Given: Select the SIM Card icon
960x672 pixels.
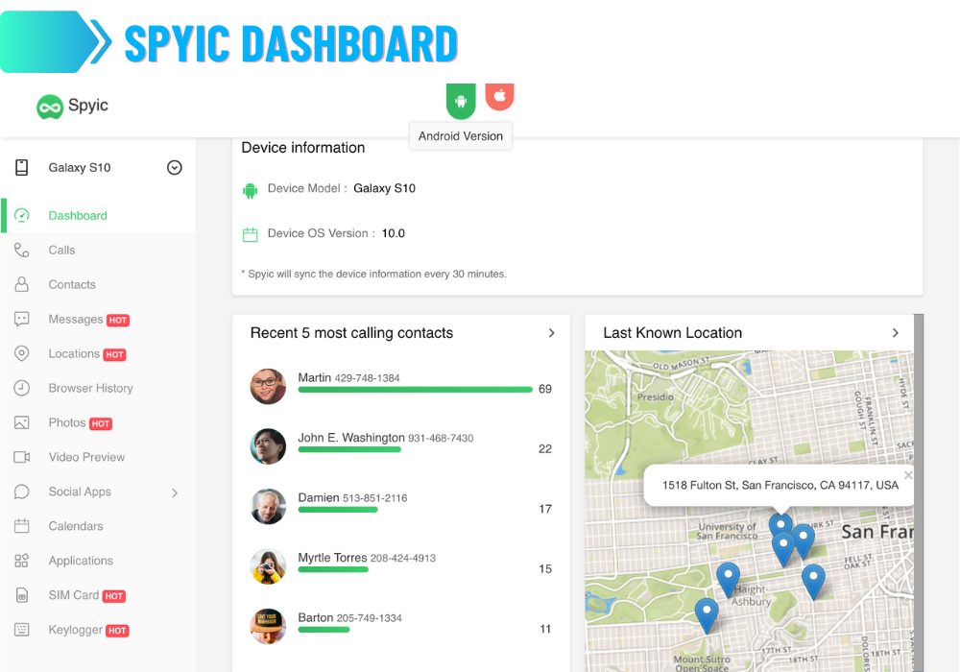Looking at the screenshot, I should pyautogui.click(x=21, y=595).
